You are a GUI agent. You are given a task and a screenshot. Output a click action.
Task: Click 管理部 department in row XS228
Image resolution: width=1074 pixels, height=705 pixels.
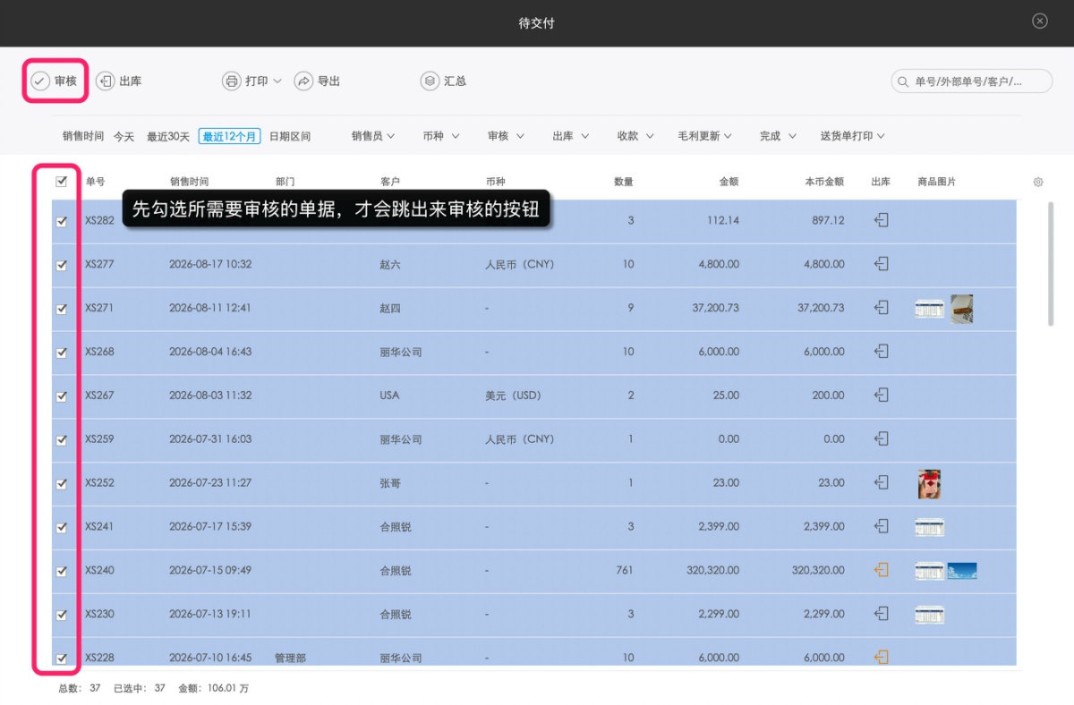(x=290, y=658)
